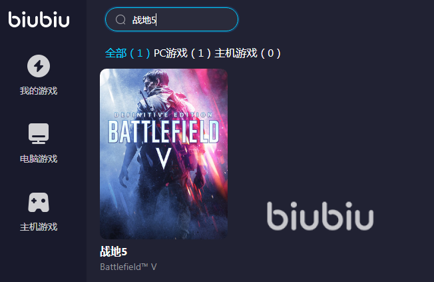Click the 我的游戏 sidebar label

[39, 91]
